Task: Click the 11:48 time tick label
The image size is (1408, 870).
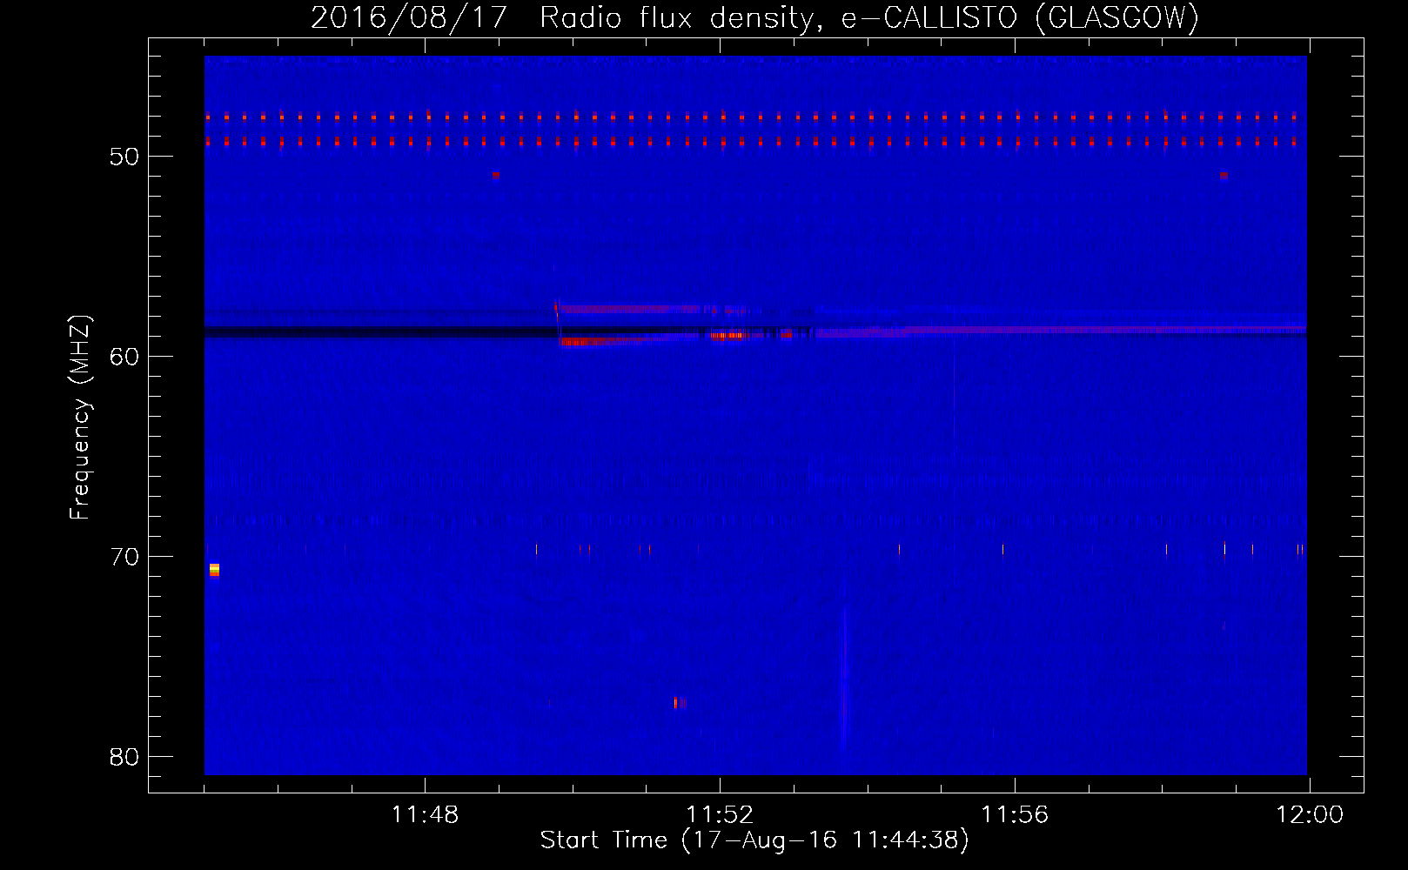Action: tap(425, 815)
